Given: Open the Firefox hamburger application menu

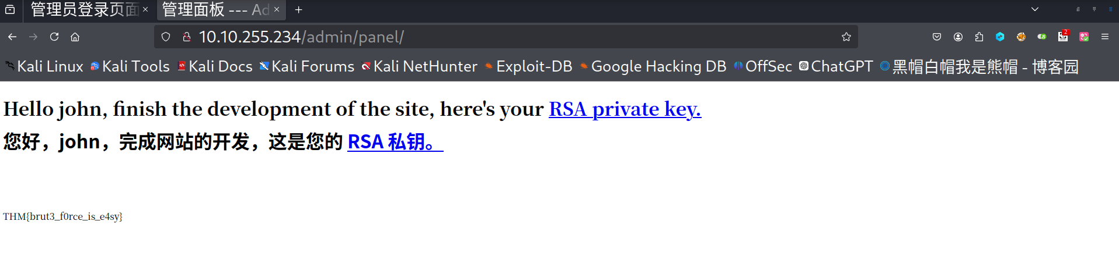Looking at the screenshot, I should [x=1105, y=37].
